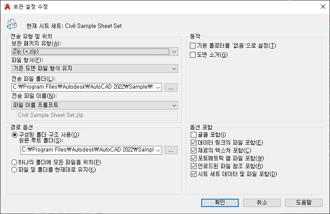Cancel dialog with 취소 button
The height and width of the screenshot is (214, 330).
click(x=262, y=203)
